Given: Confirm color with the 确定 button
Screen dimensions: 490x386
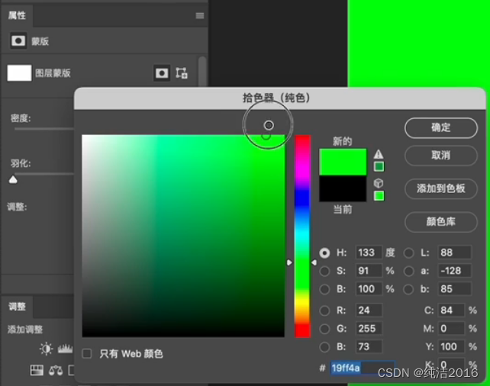Looking at the screenshot, I should [441, 127].
